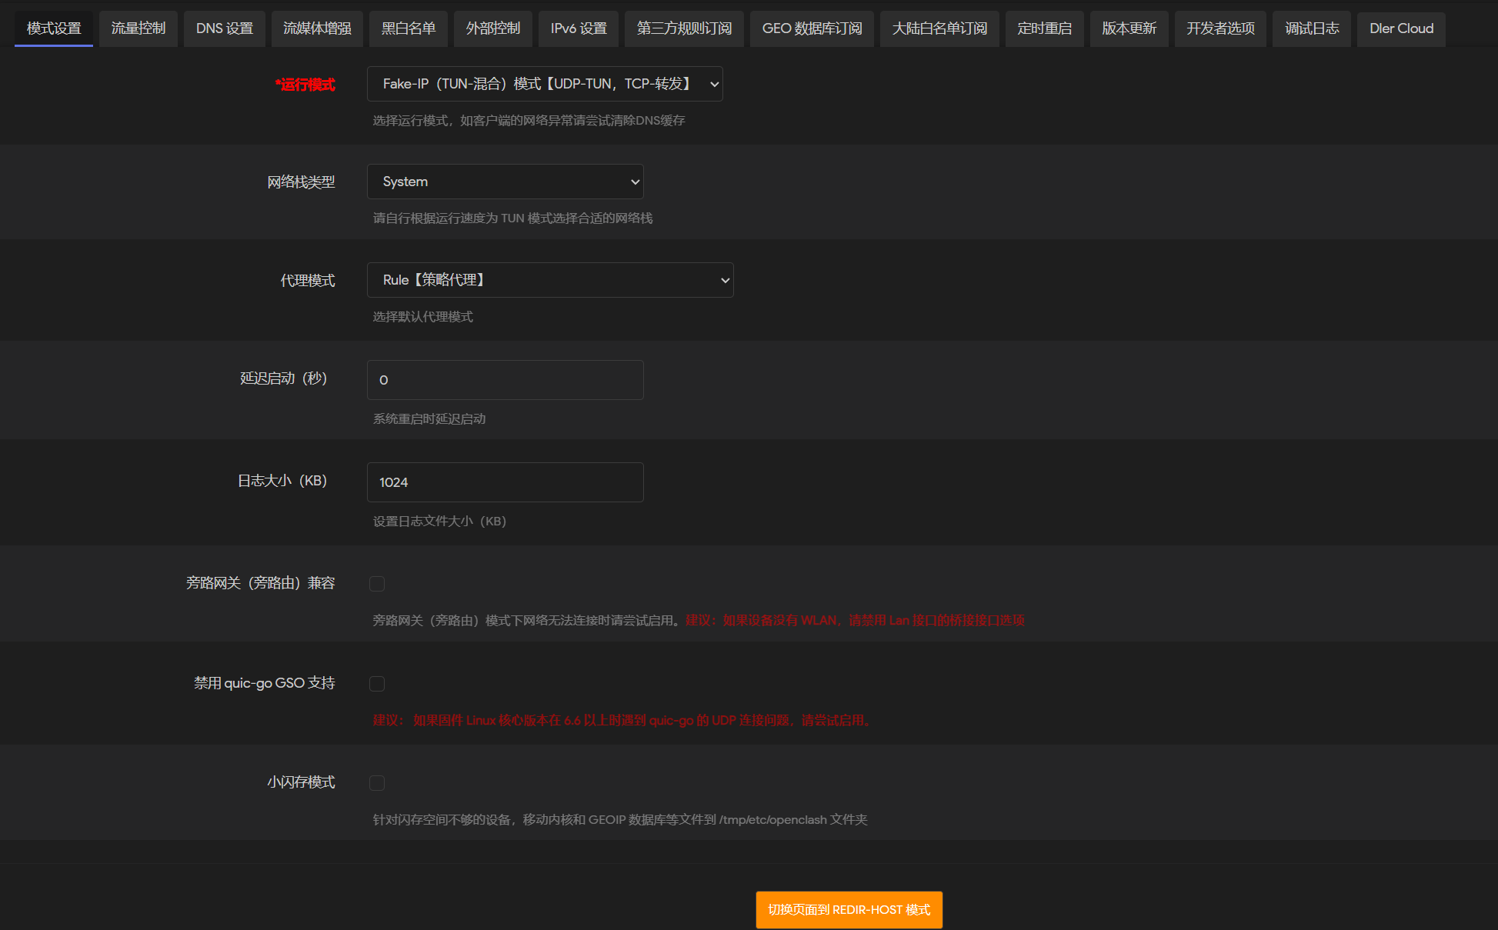This screenshot has width=1498, height=930.
Task: Select the 外部控制 tab
Action: coord(493,28)
